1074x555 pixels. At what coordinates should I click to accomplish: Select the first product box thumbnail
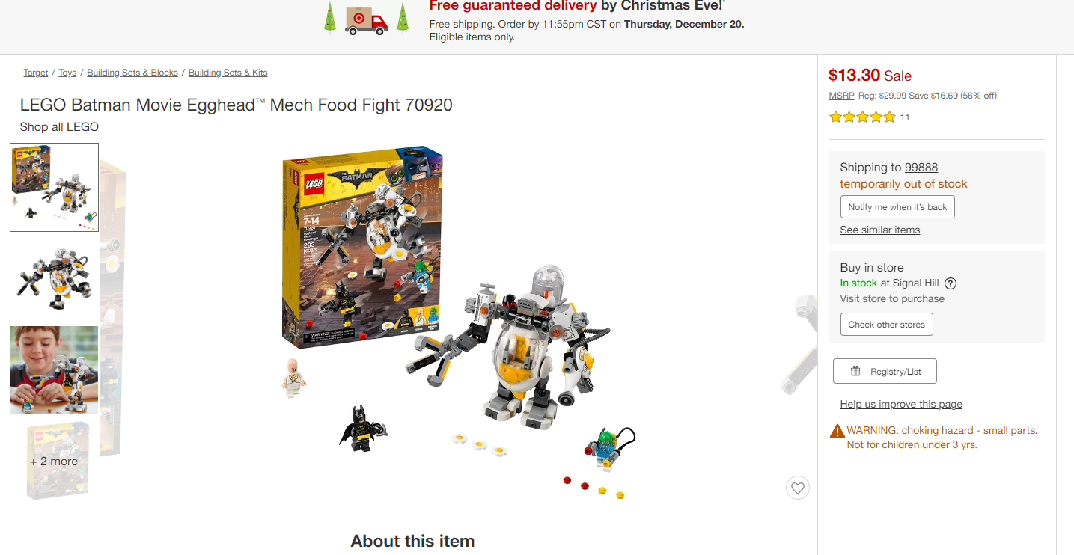coord(54,187)
